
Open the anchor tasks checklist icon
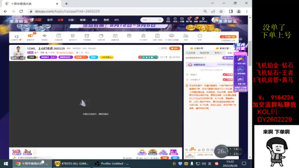(x=59, y=37)
